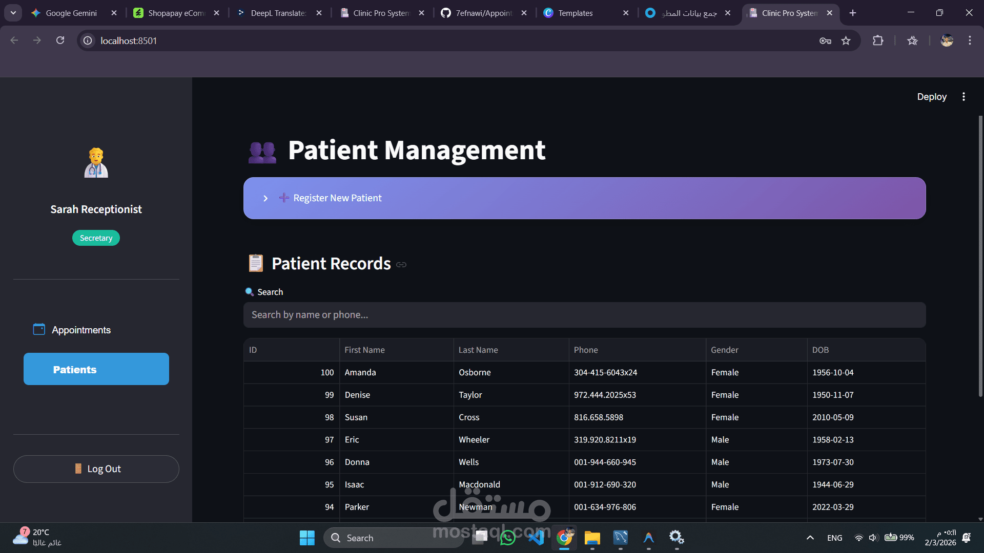984x553 pixels.
Task: Open WhatsApp from the taskbar
Action: [507, 538]
